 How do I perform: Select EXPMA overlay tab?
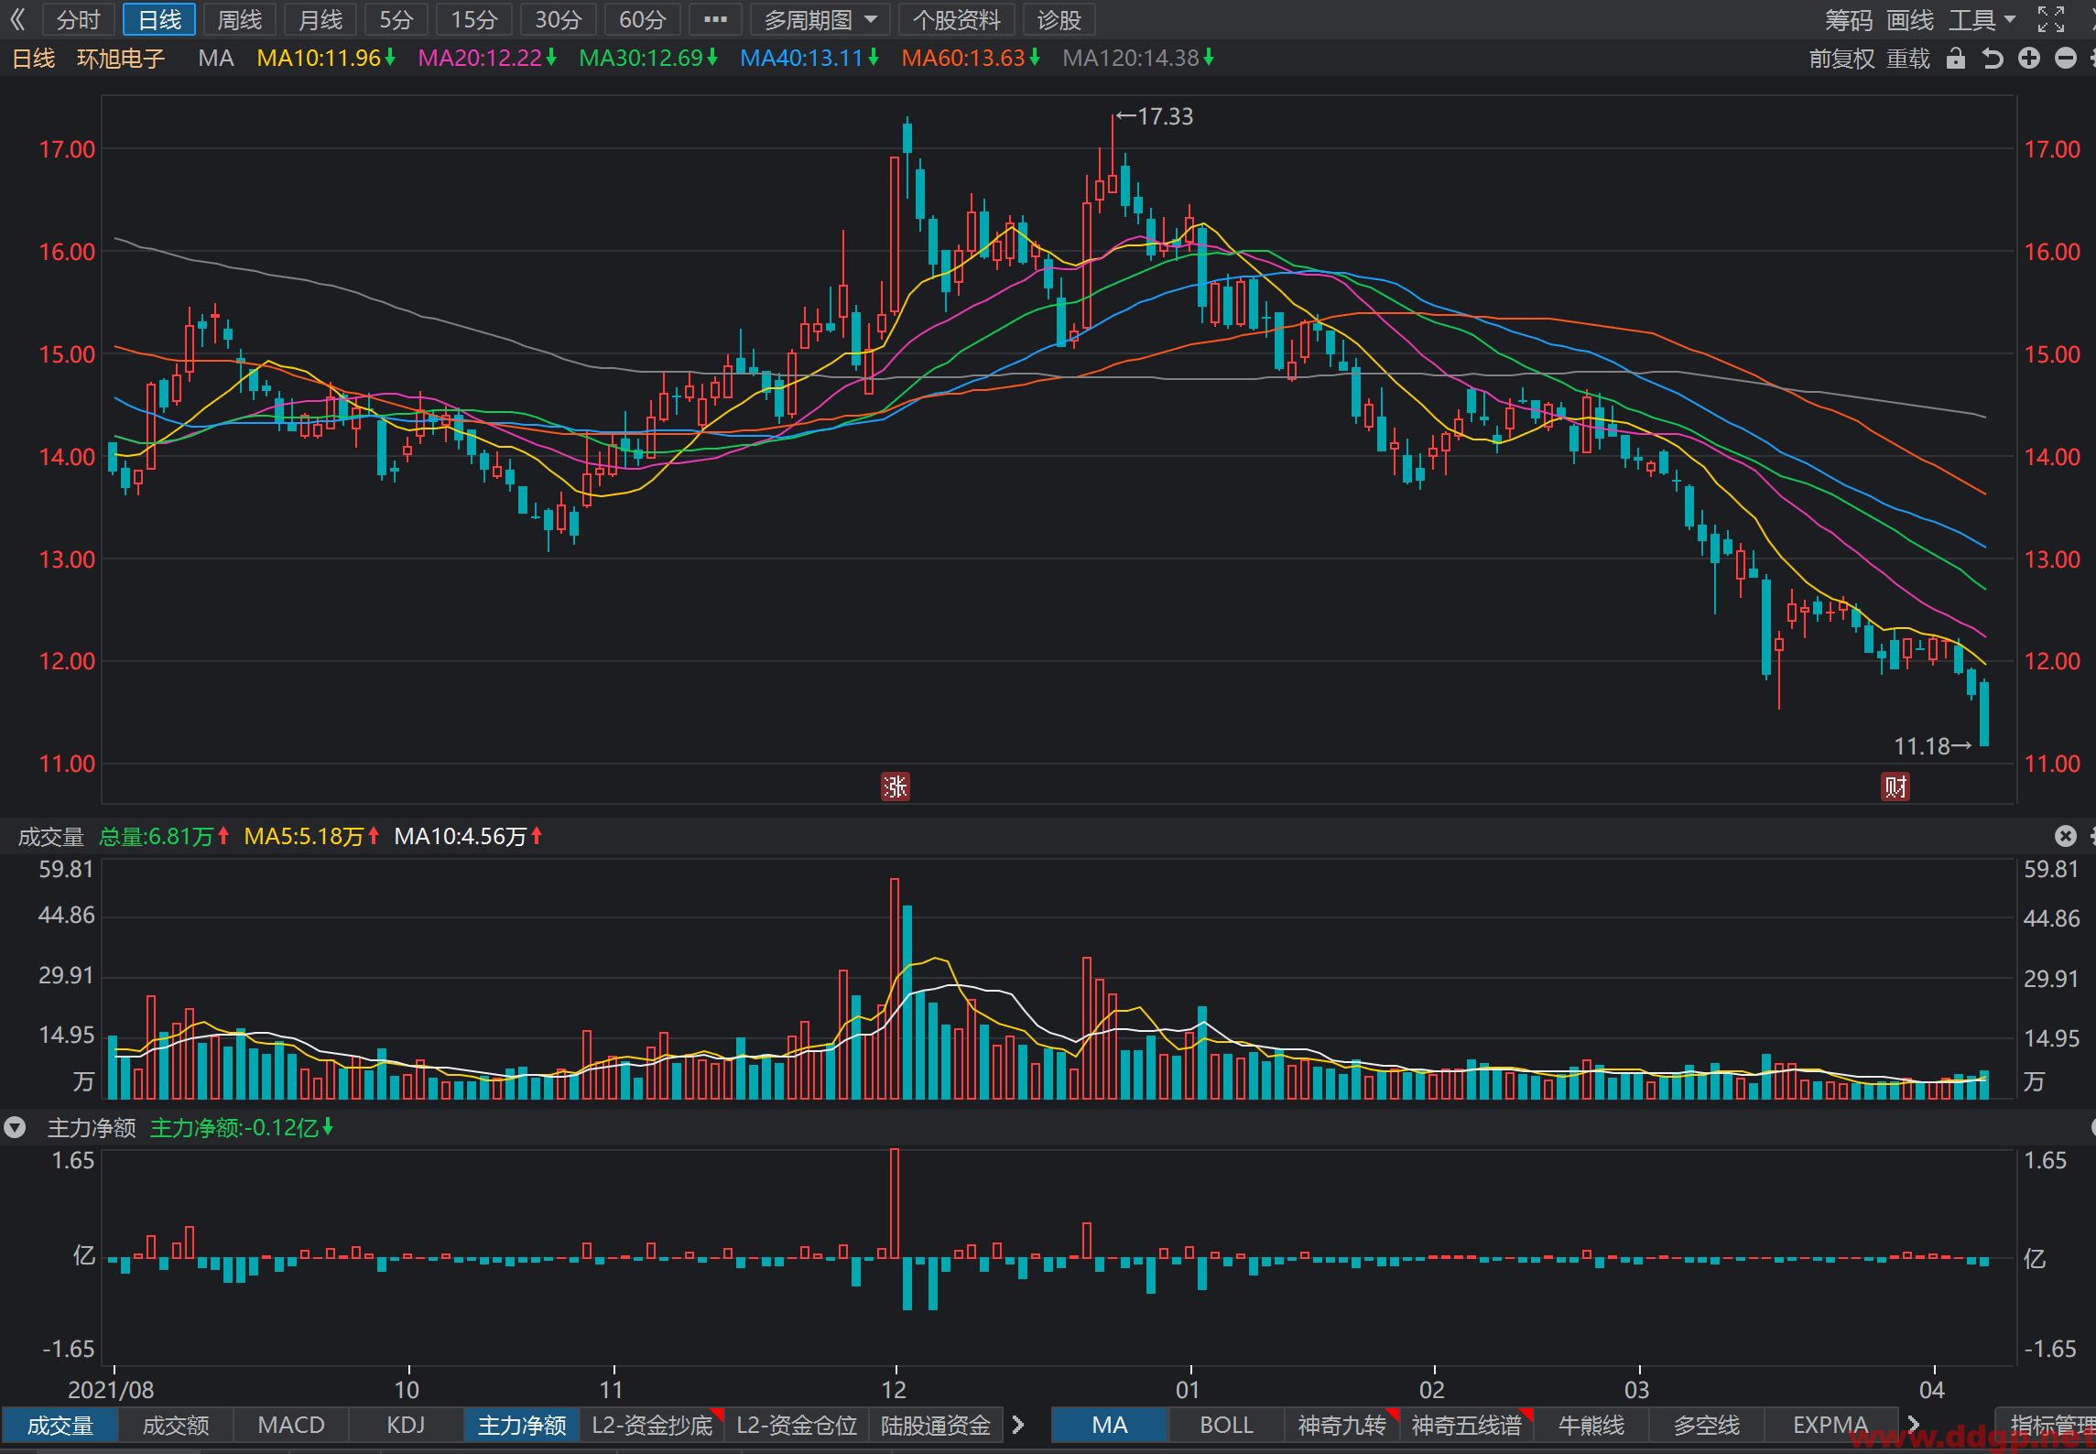coord(1830,1425)
